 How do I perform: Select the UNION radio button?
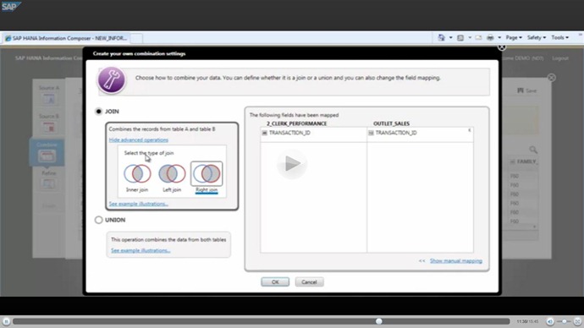pyautogui.click(x=99, y=220)
